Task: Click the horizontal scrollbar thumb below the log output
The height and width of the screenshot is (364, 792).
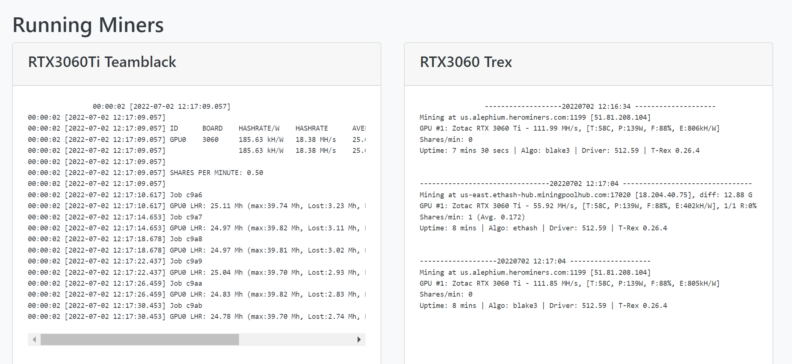Action: (141, 339)
